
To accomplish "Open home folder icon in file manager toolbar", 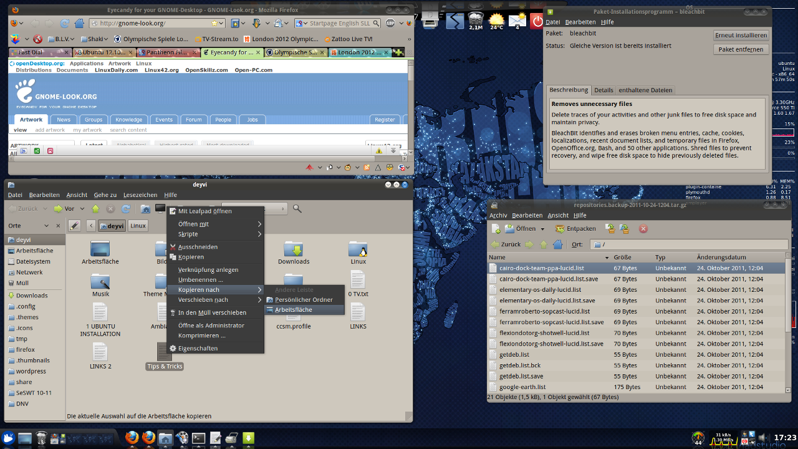I will pos(145,208).
